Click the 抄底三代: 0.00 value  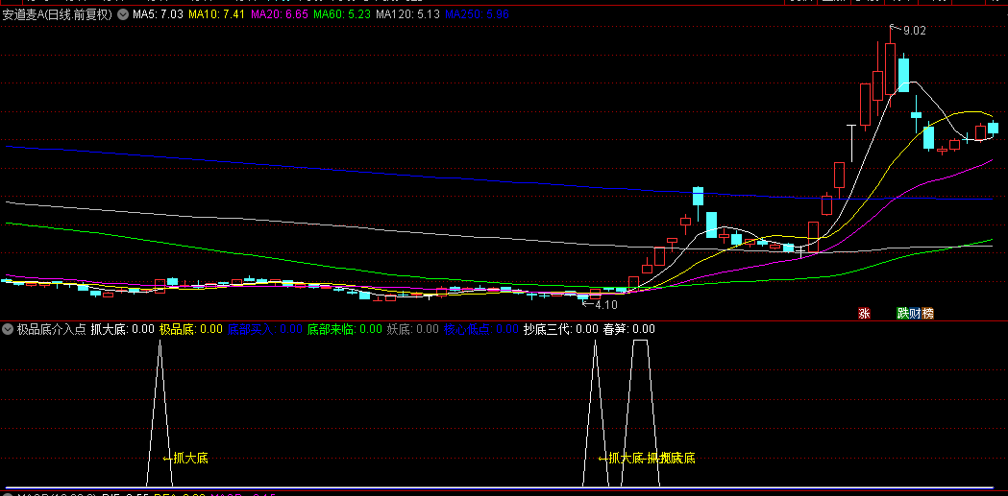pyautogui.click(x=561, y=329)
